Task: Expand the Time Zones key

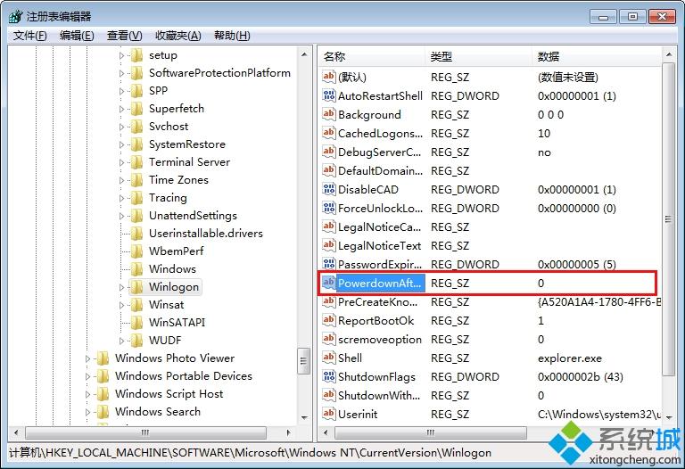Action: 121,180
